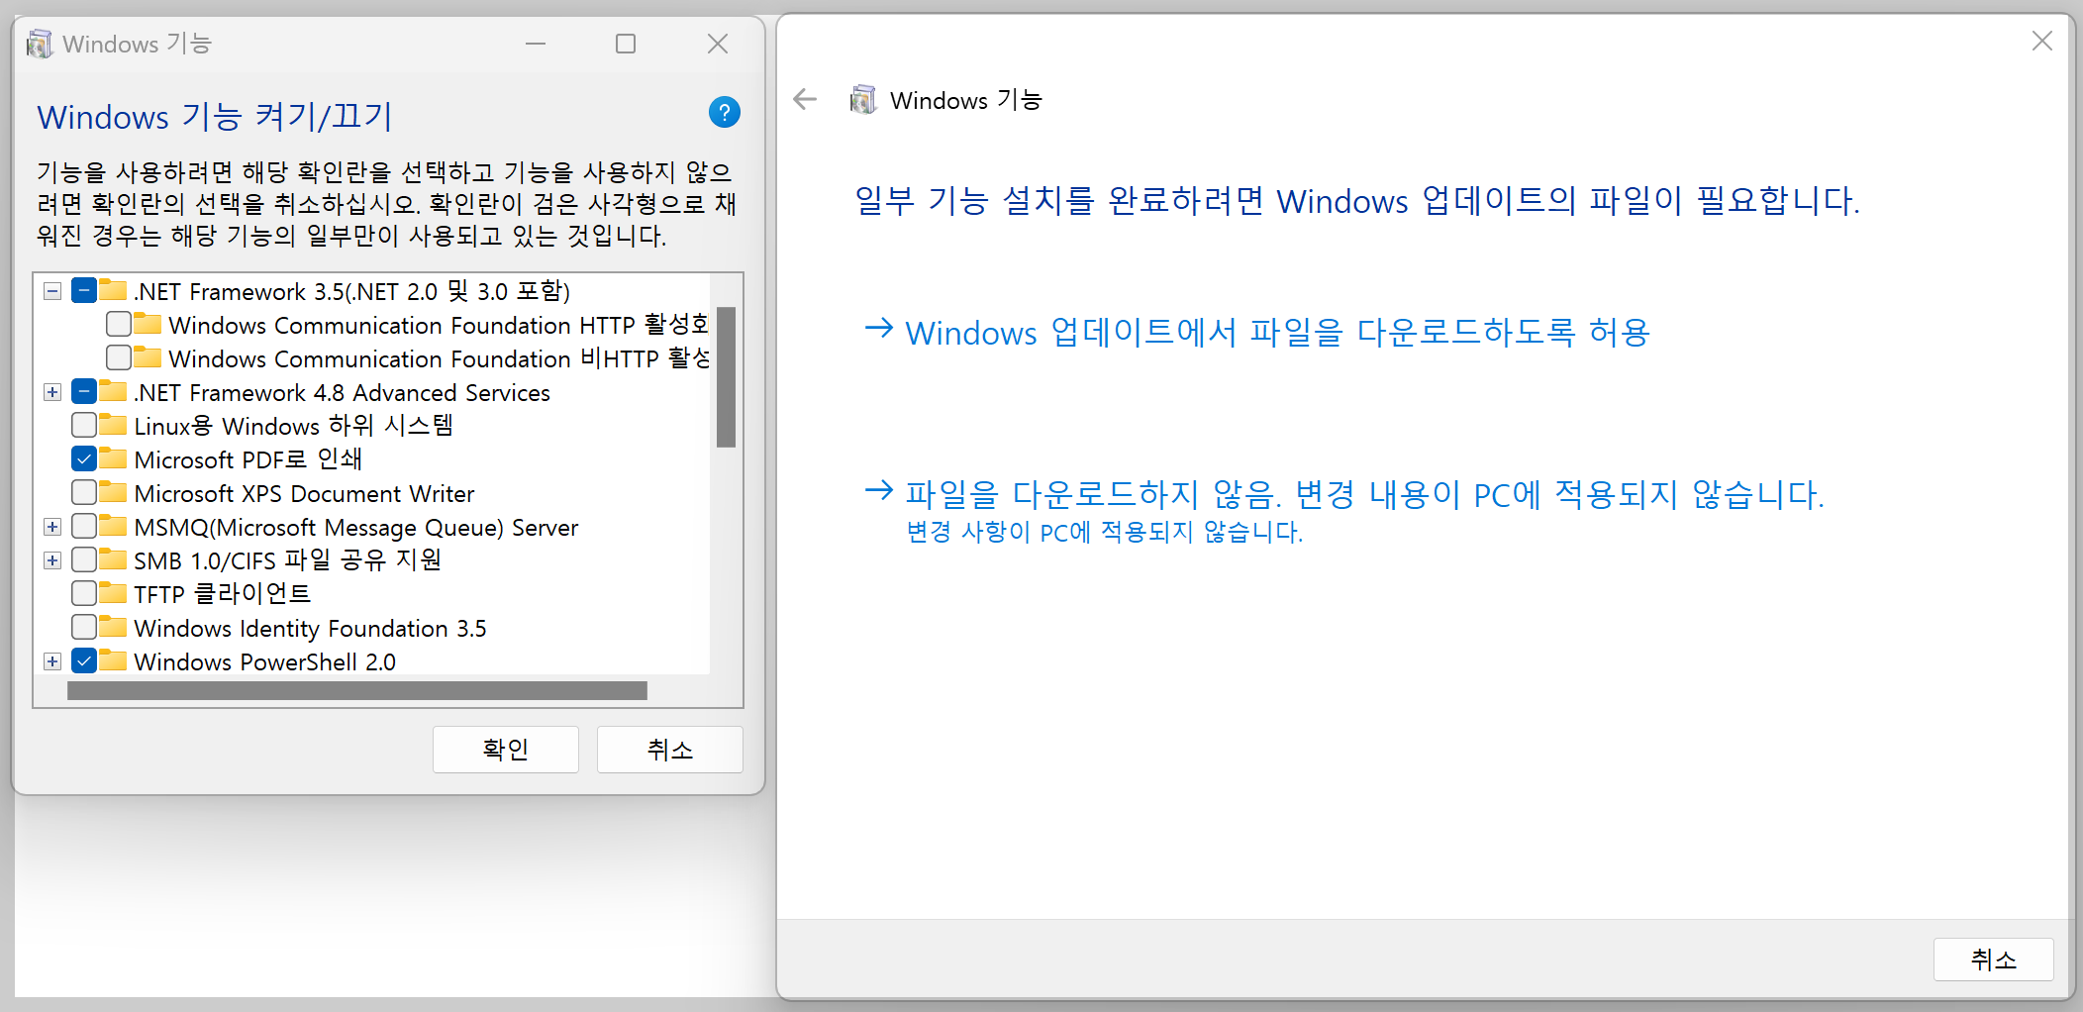The height and width of the screenshot is (1012, 2083).
Task: Close the right Windows 기능 dialog
Action: coord(2041,41)
